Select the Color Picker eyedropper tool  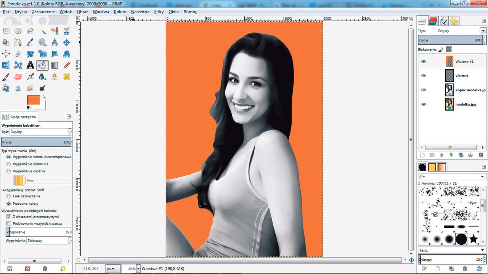[x=30, y=43]
